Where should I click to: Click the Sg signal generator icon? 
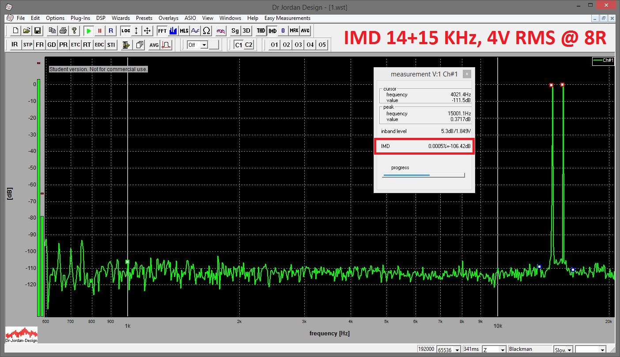(235, 31)
